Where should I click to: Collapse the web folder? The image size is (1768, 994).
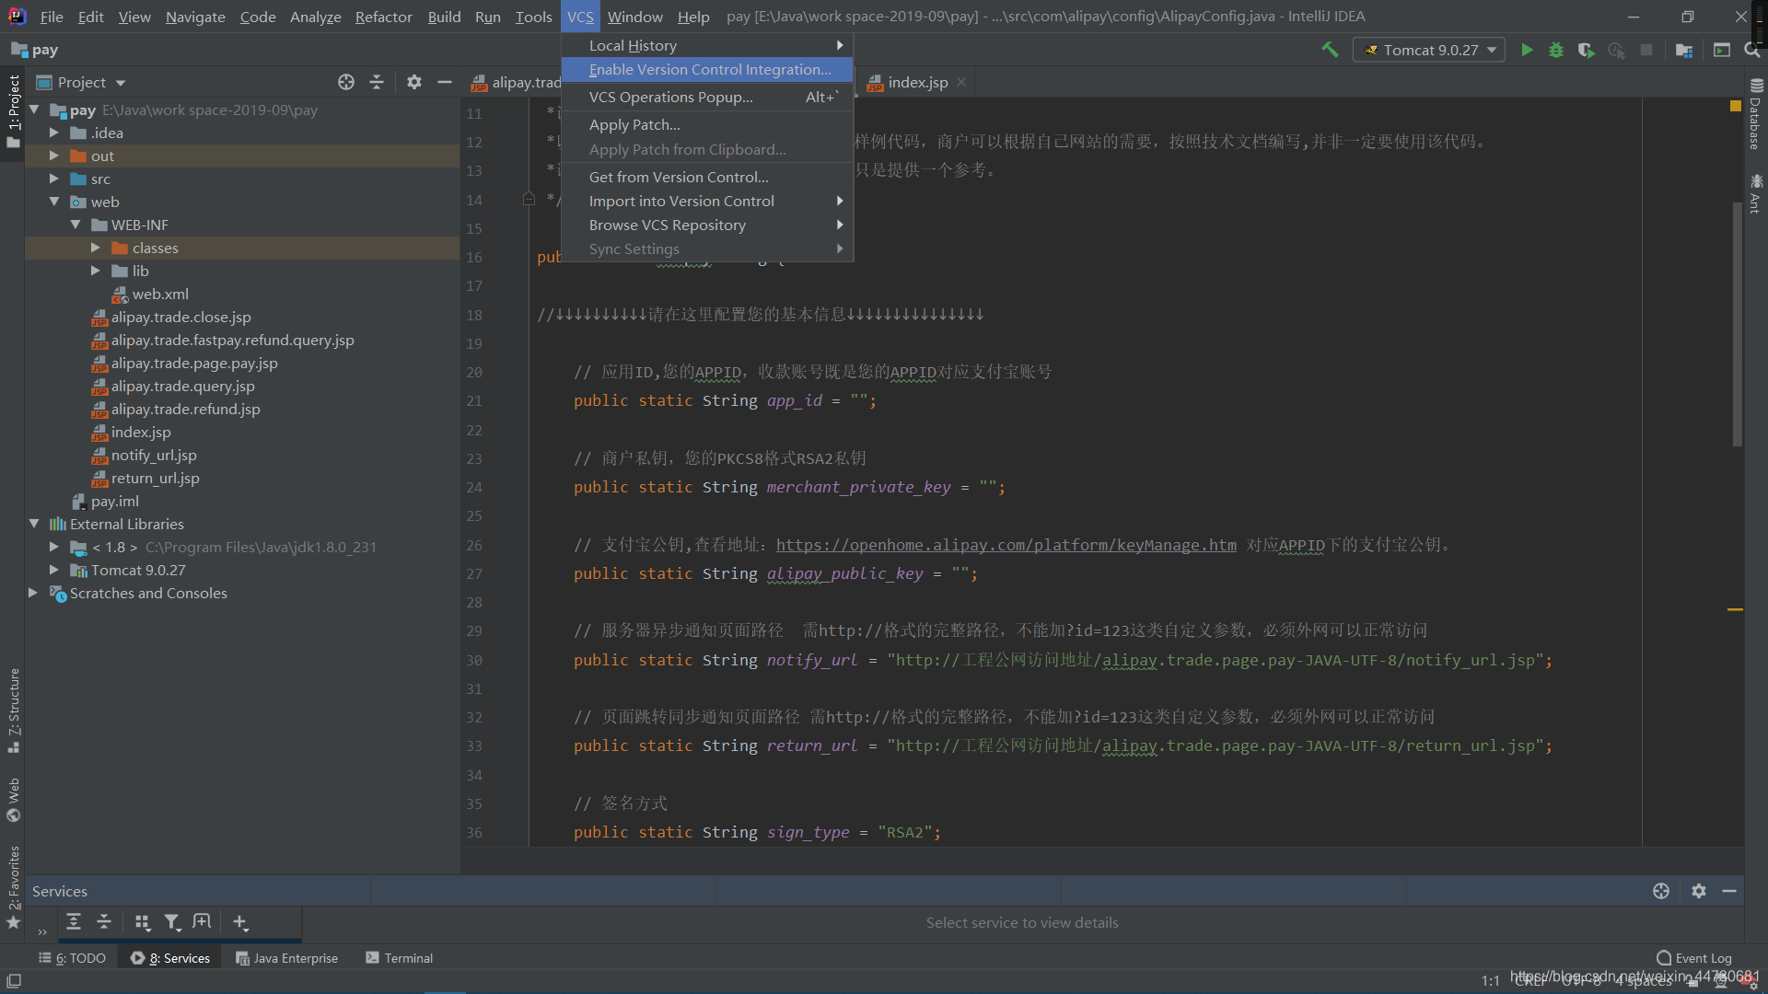pyautogui.click(x=54, y=202)
